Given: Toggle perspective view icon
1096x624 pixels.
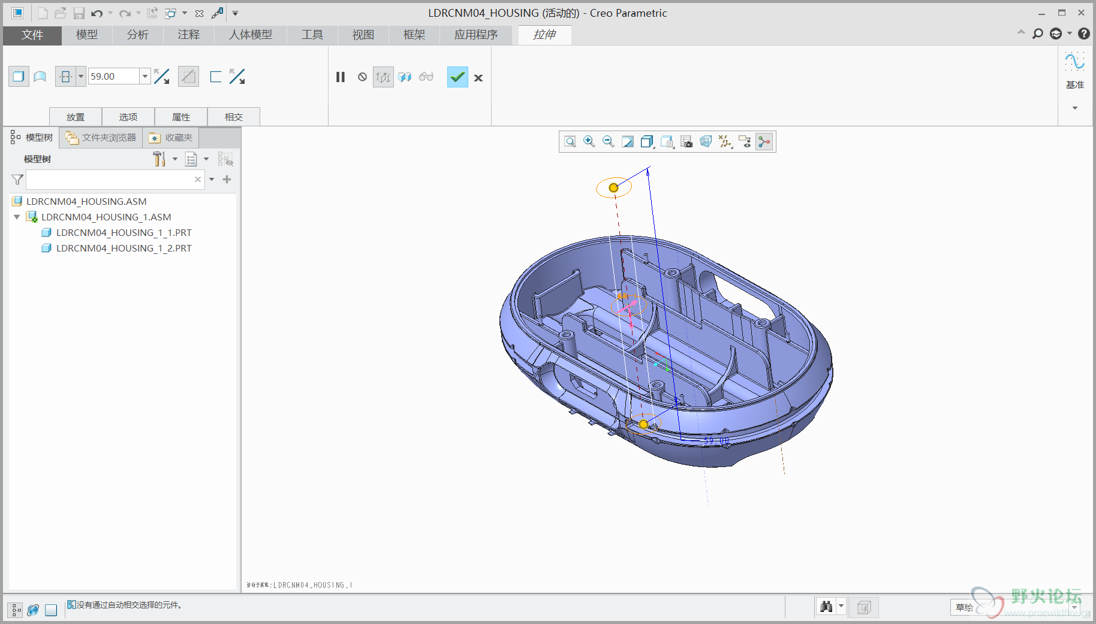Looking at the screenshot, I should [706, 141].
